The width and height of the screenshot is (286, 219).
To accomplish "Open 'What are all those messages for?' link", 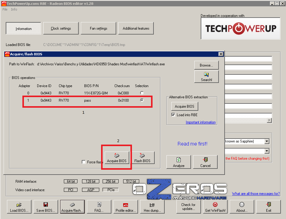I will (256, 194).
